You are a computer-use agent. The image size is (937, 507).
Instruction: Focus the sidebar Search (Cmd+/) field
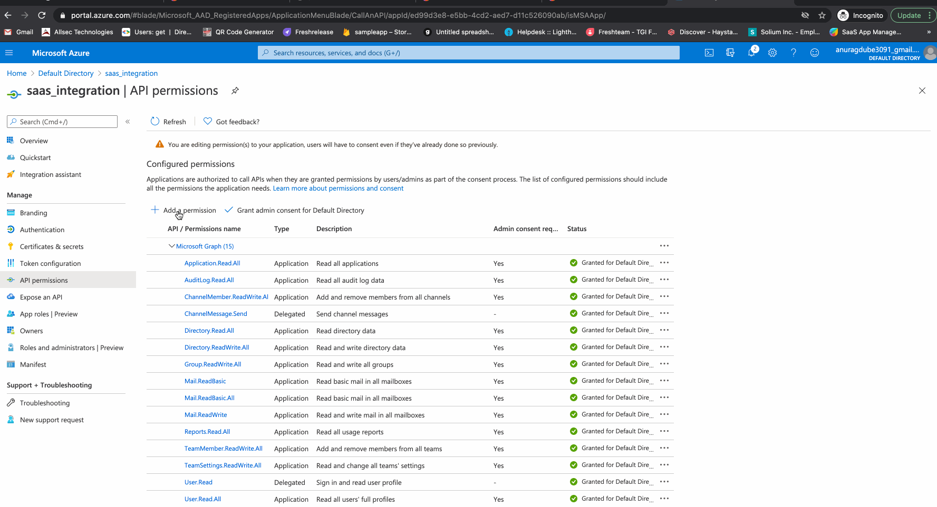click(x=62, y=122)
